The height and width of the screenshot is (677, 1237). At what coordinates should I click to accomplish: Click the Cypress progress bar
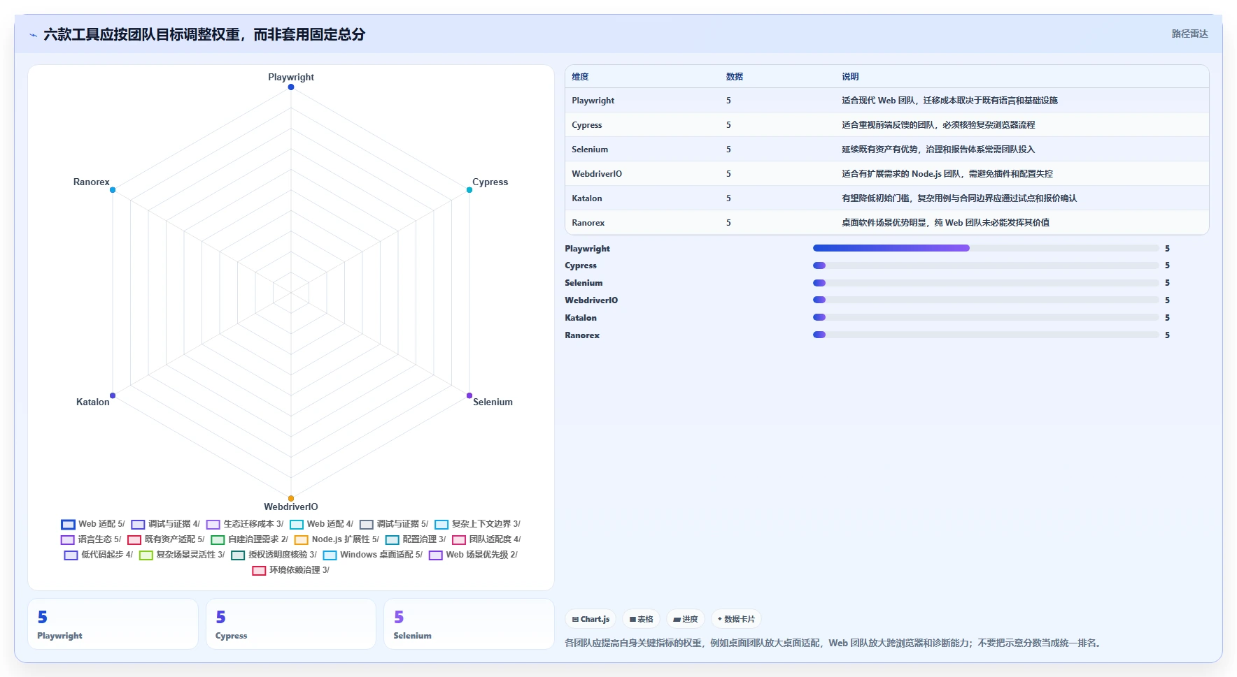986,265
